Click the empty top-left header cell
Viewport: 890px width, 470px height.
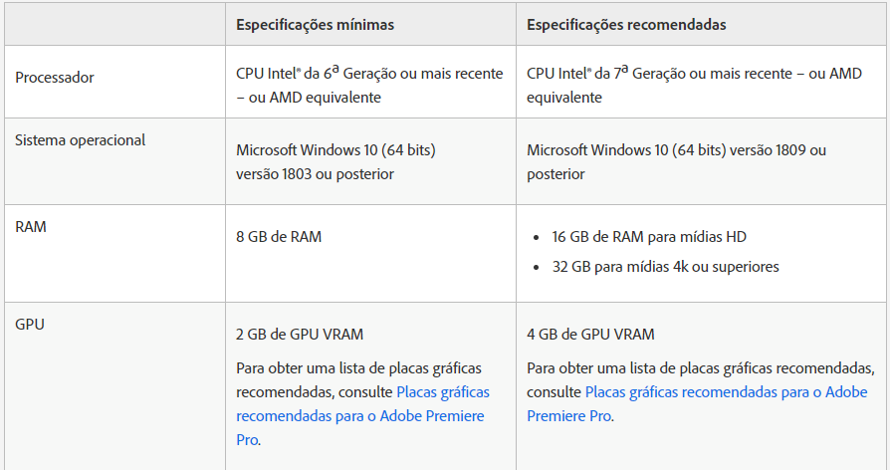pos(114,25)
